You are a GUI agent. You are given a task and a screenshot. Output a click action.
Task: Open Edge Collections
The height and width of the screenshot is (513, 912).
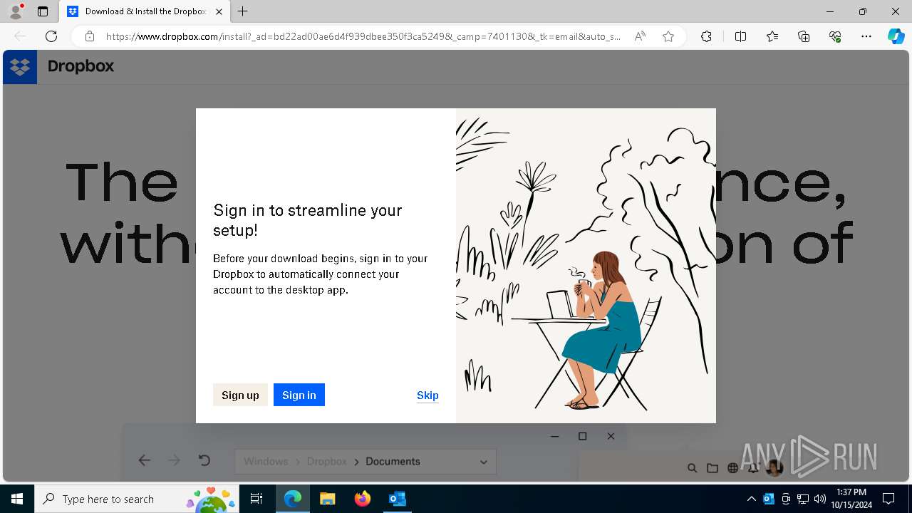(x=804, y=36)
